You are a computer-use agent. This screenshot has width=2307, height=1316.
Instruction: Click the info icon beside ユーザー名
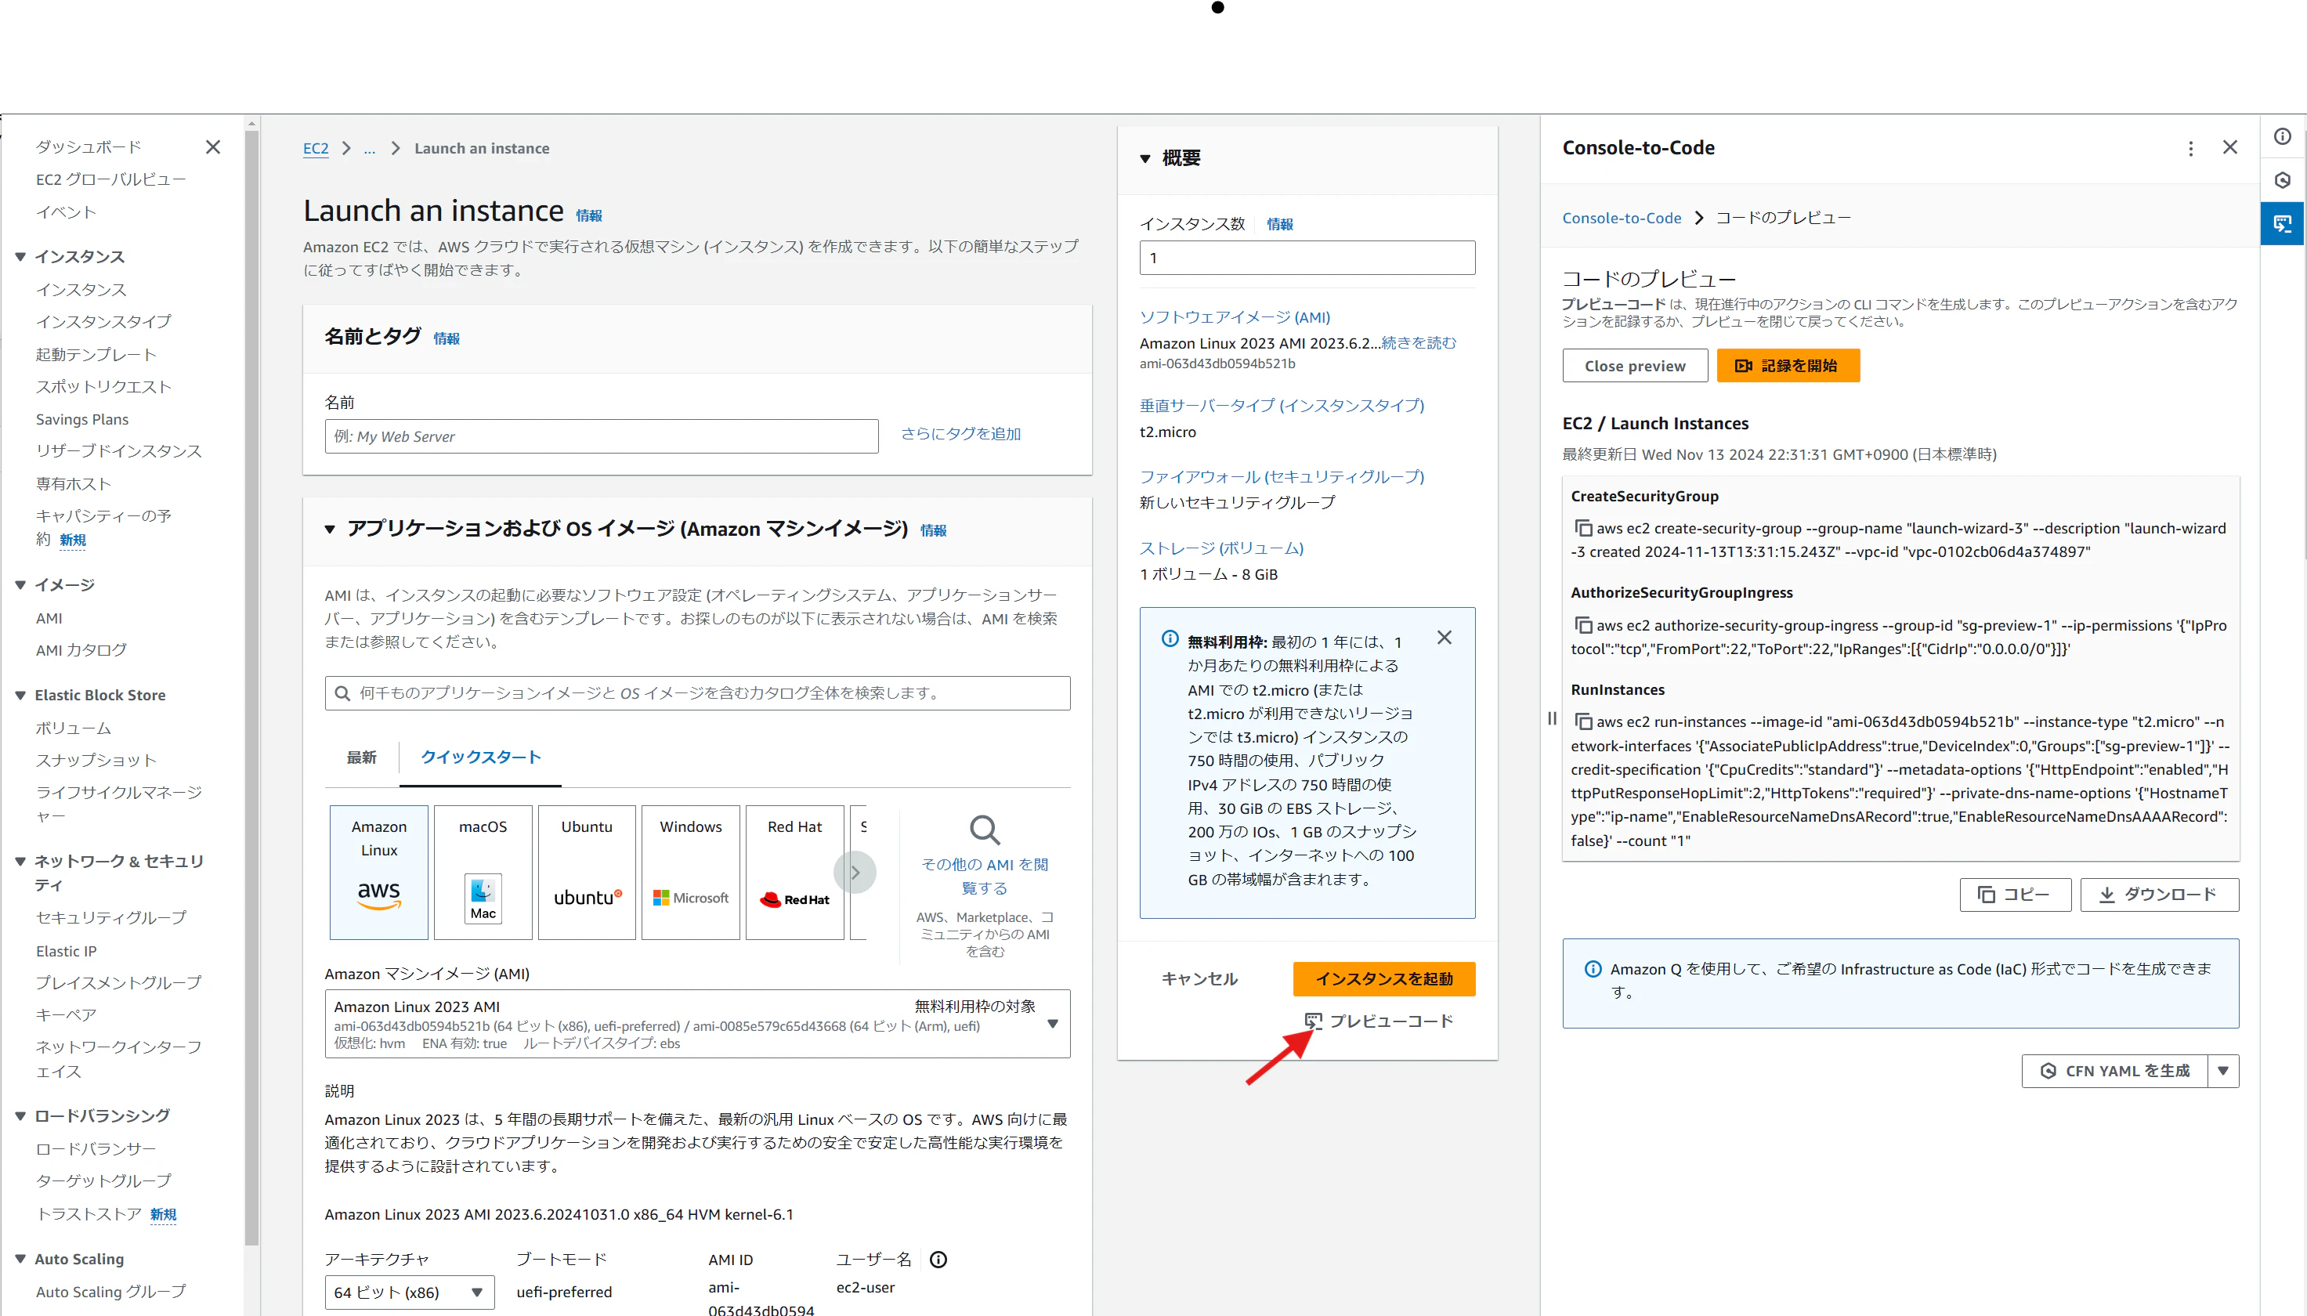tap(939, 1259)
